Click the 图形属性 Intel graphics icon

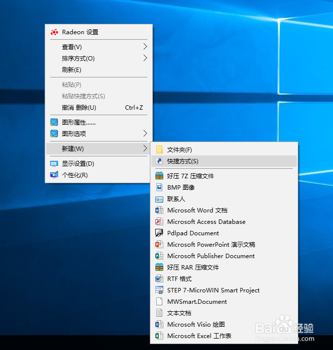click(54, 122)
